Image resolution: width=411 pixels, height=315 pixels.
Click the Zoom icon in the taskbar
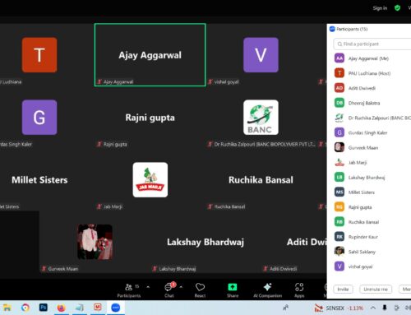click(116, 308)
